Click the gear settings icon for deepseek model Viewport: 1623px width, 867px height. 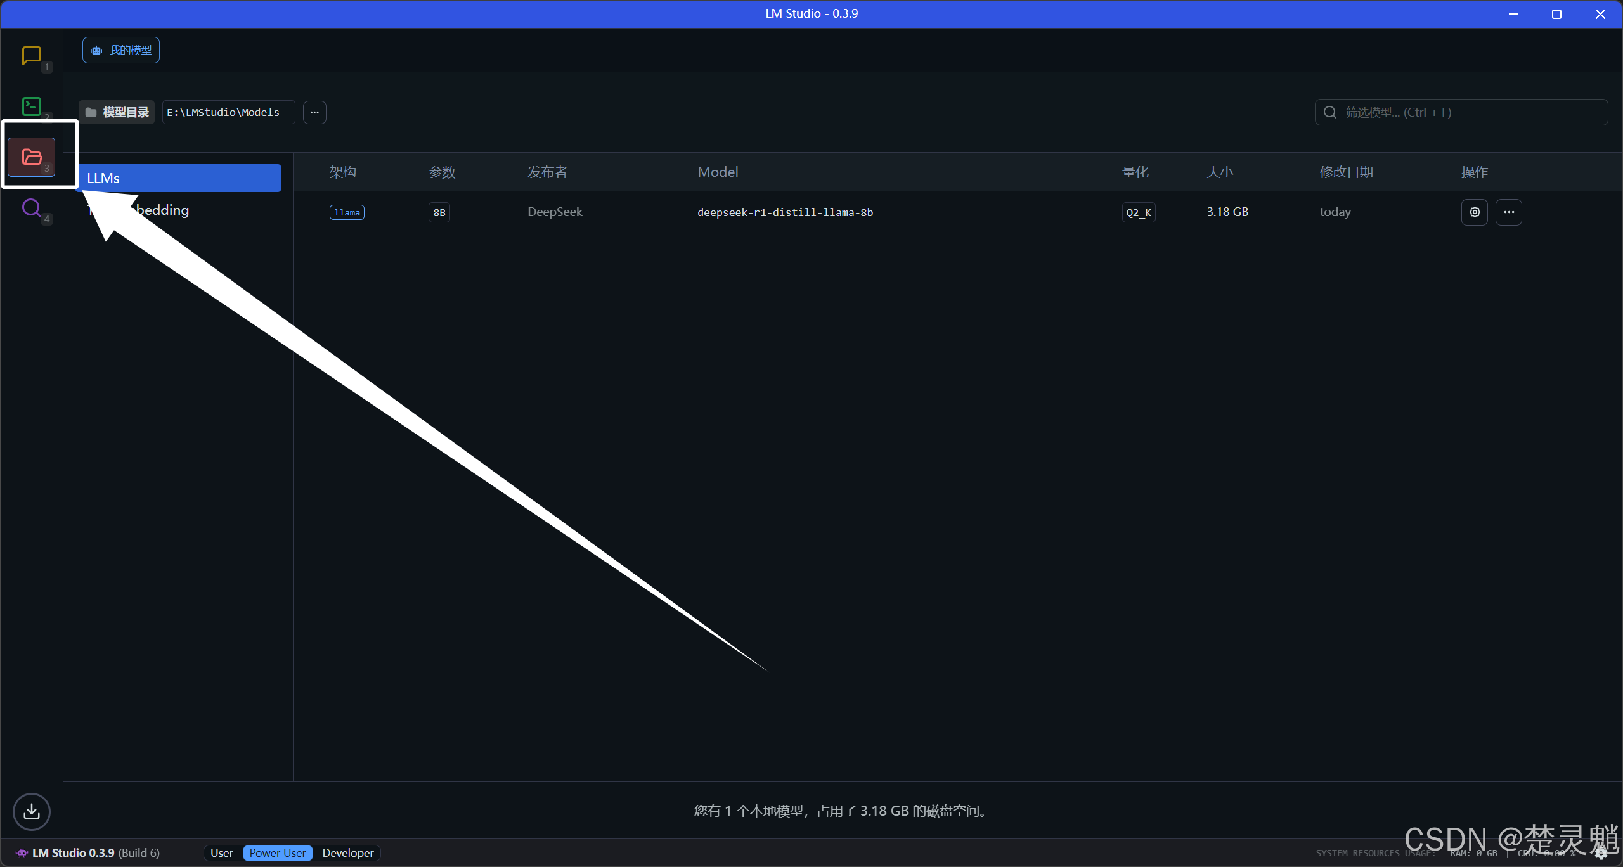point(1475,212)
